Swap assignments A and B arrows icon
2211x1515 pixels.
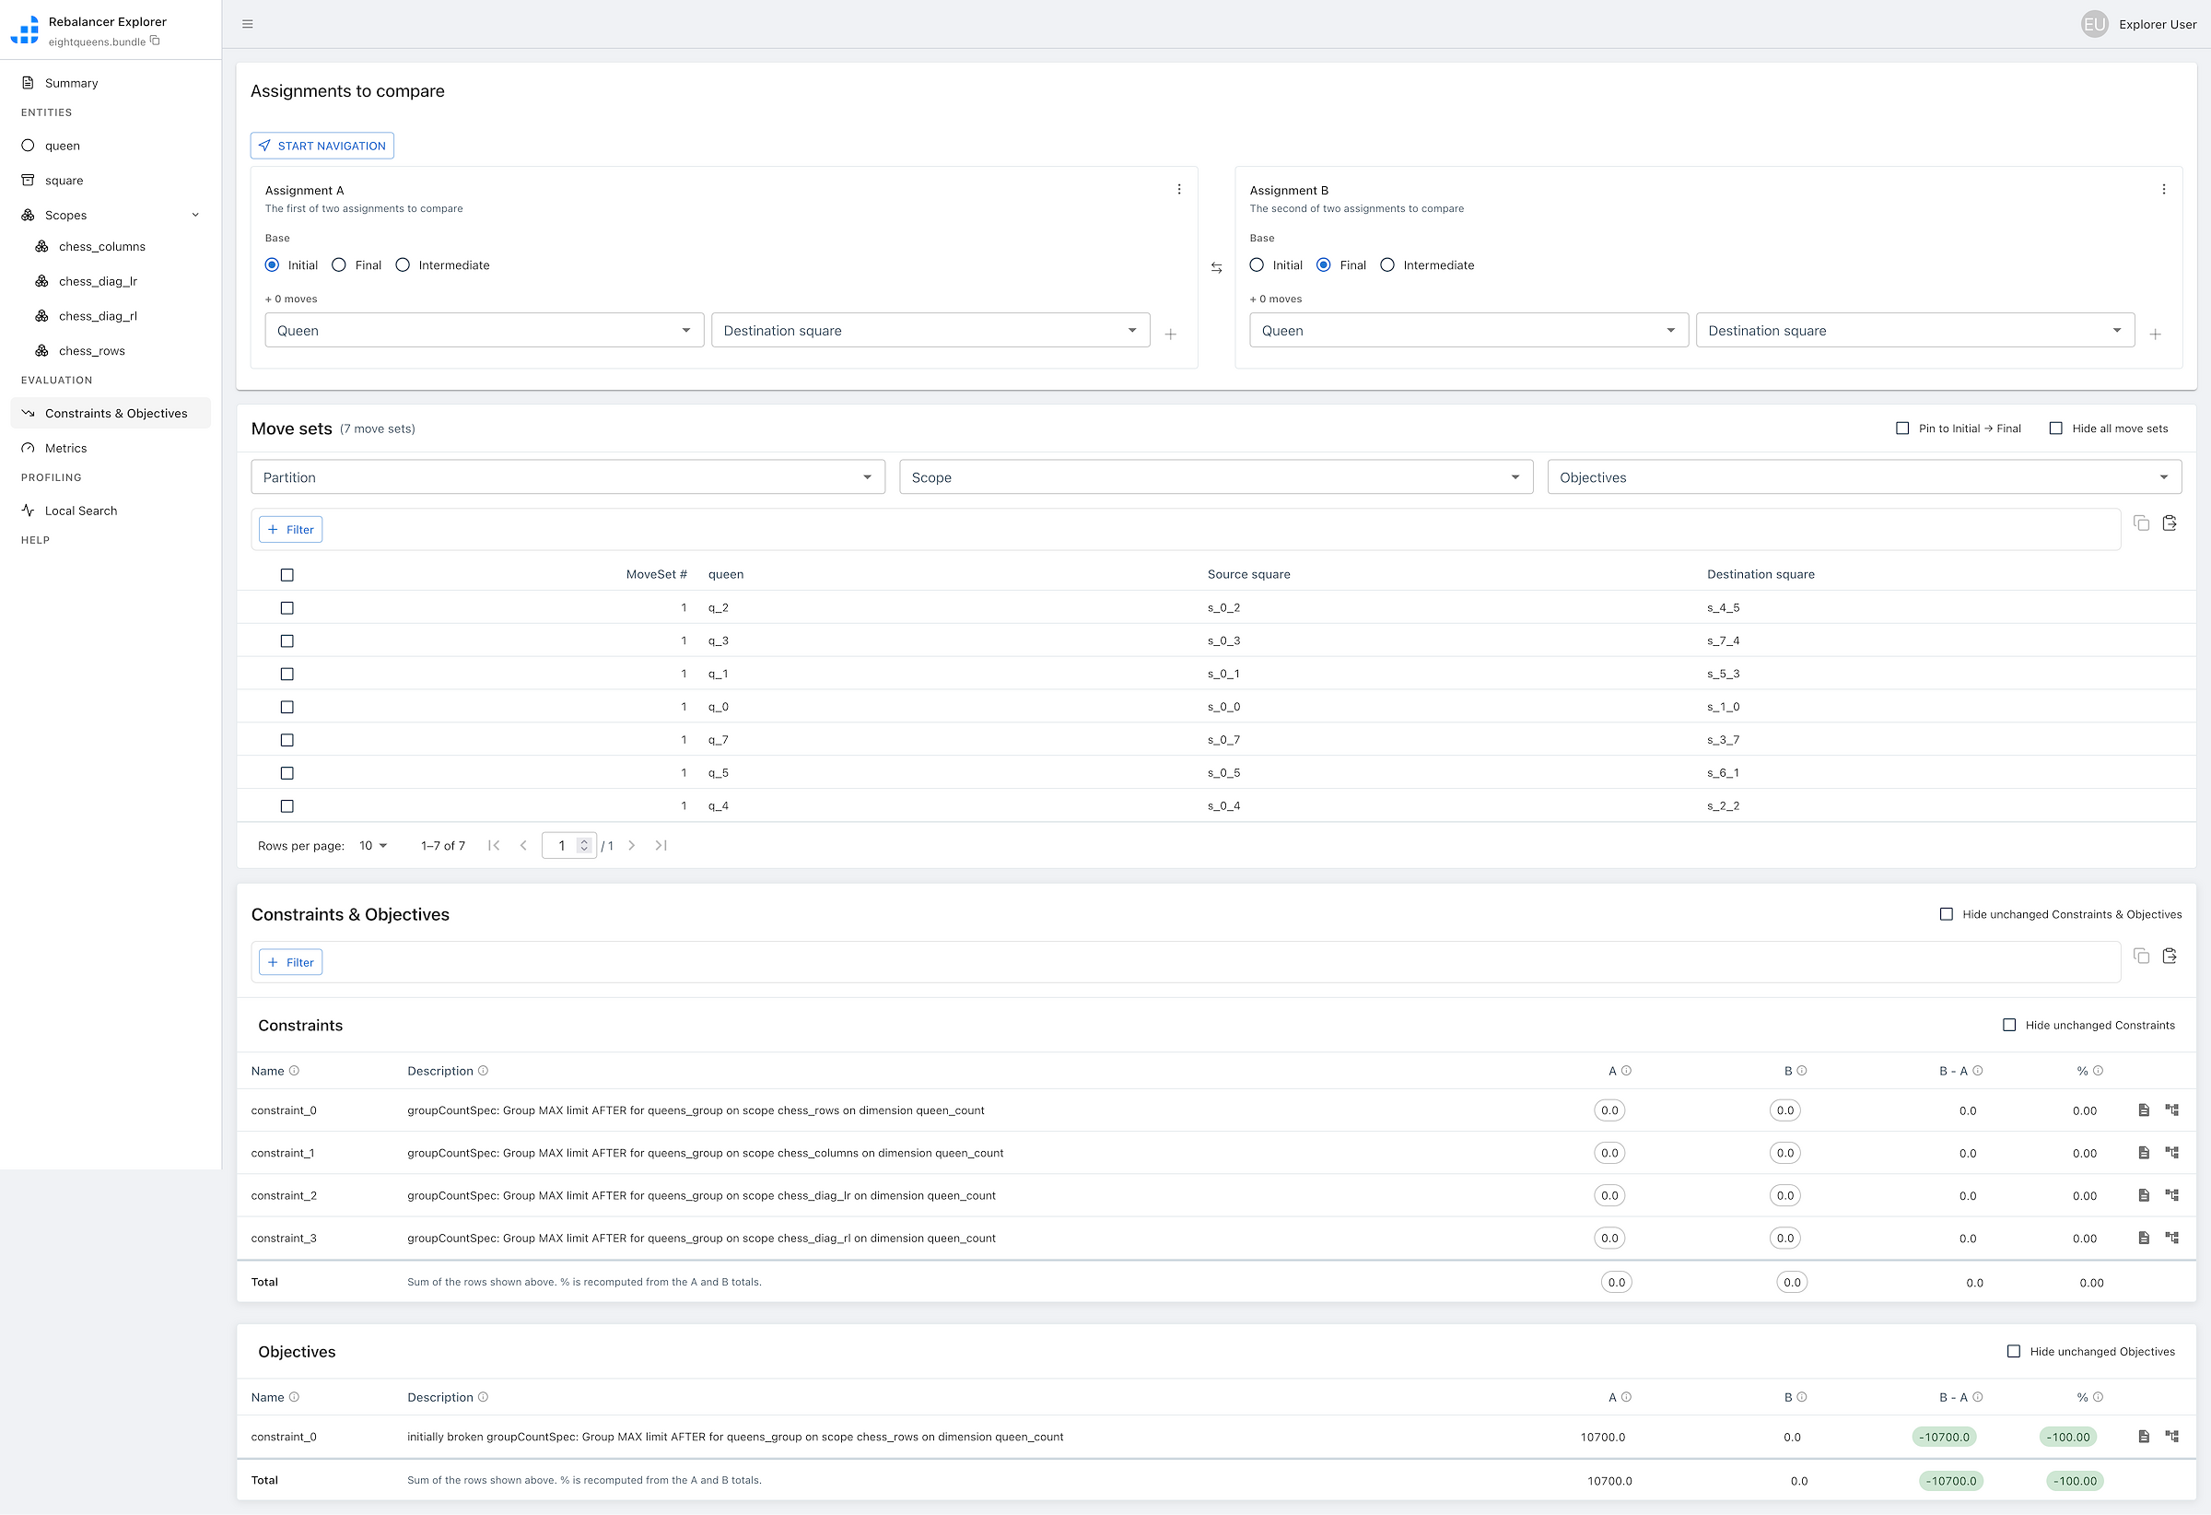(1216, 268)
